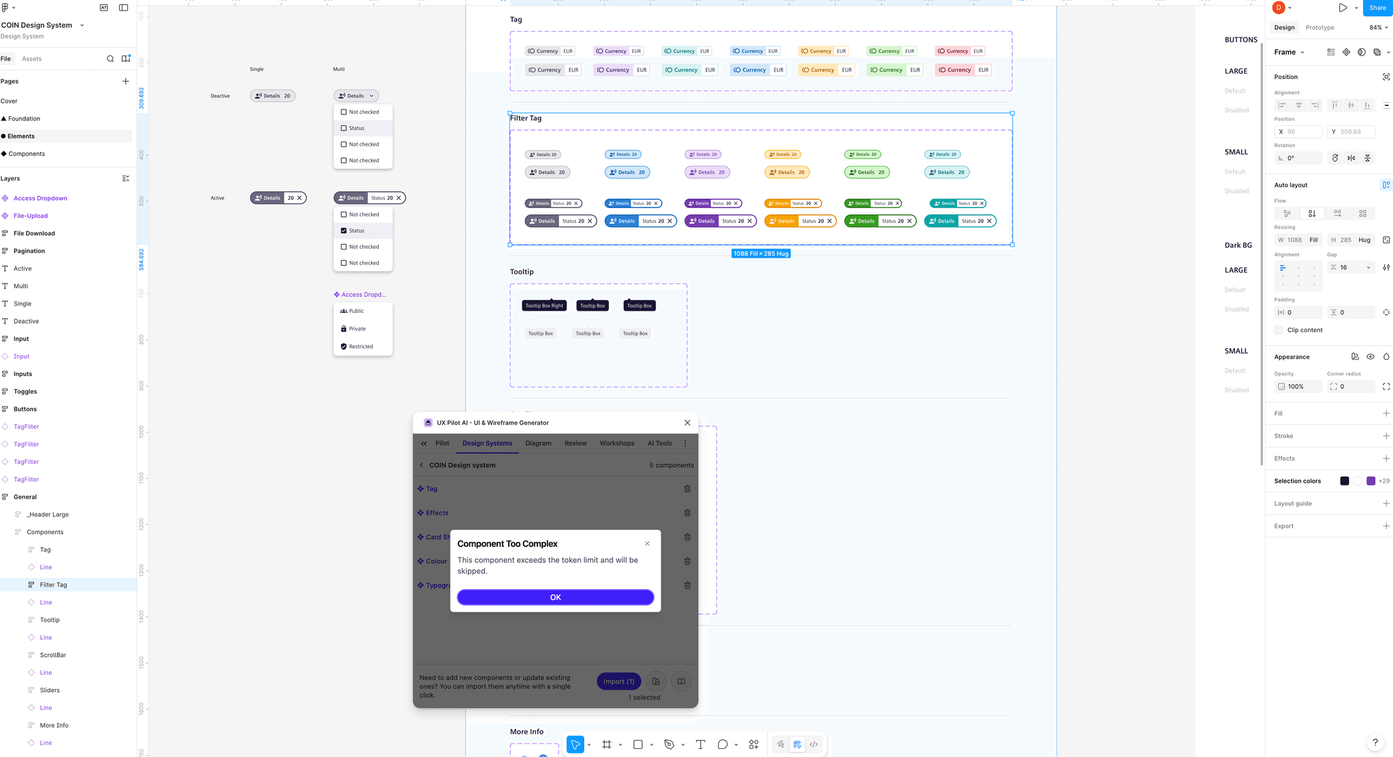
Task: Select the Pen tool
Action: point(669,745)
